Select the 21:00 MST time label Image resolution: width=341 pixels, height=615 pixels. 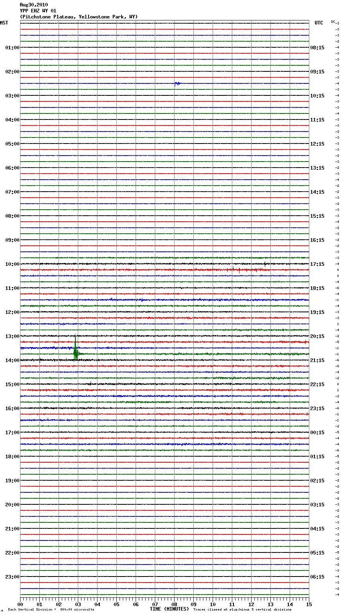click(x=12, y=529)
